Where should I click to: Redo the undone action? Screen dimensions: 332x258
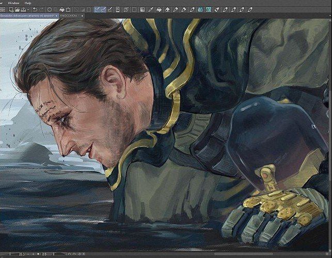pos(41,9)
